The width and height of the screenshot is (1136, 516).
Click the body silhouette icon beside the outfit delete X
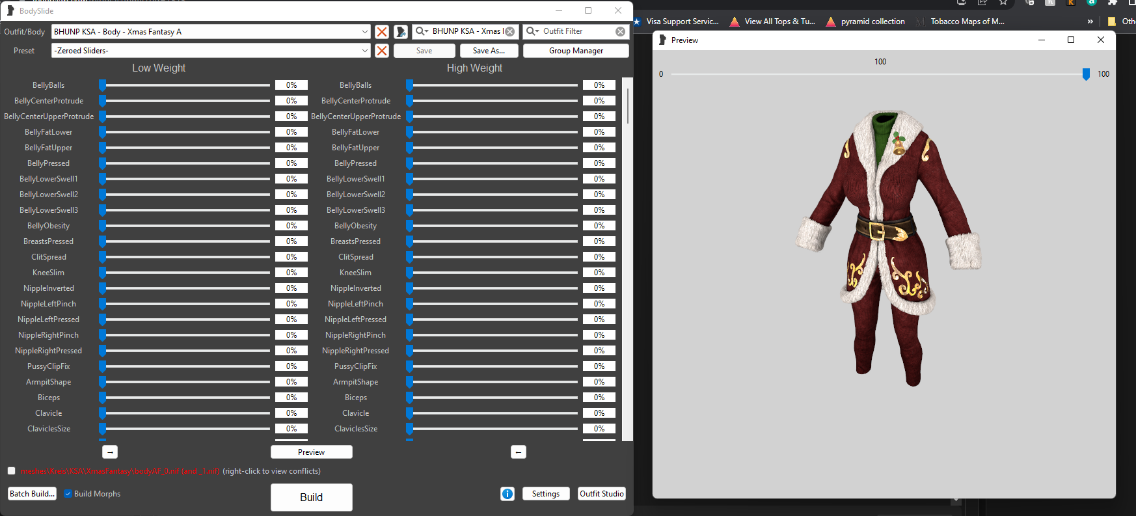tap(401, 31)
